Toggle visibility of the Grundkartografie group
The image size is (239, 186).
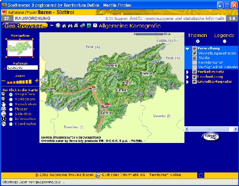click(194, 82)
